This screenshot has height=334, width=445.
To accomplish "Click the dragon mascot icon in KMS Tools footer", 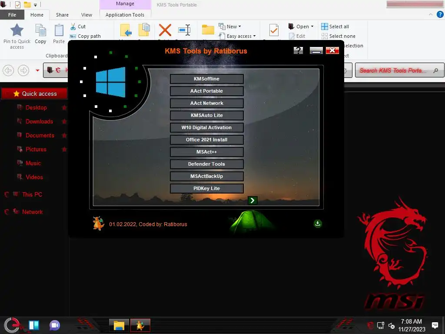I will click(99, 223).
